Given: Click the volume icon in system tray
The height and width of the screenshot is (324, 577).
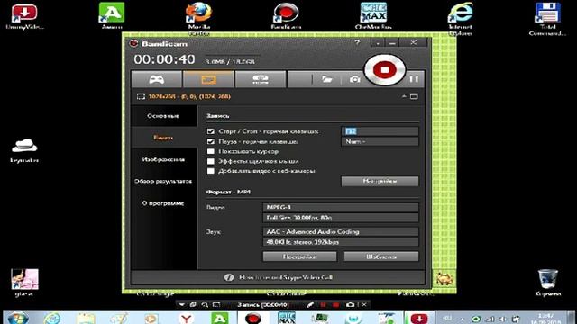Looking at the screenshot, I should coord(502,319).
